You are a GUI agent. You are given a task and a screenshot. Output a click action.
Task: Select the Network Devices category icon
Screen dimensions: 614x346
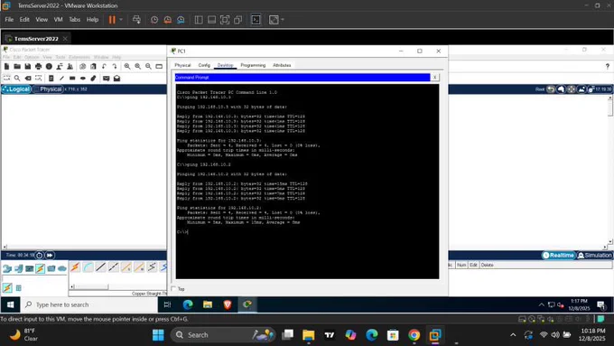coord(7,268)
